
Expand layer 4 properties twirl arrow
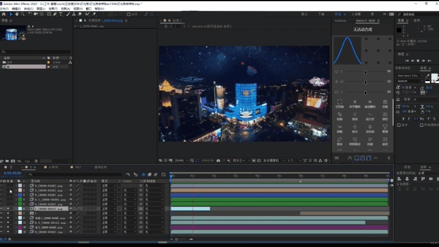coord(16,199)
